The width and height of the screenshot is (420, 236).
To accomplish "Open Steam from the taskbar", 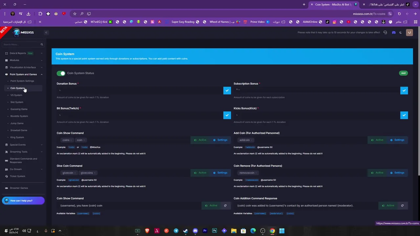I will click(186, 231).
